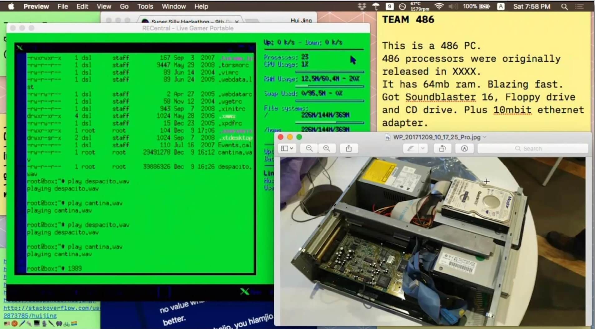The width and height of the screenshot is (595, 329).
Task: Close the Super Silly Hackathon browser tab
Action: pos(237,21)
